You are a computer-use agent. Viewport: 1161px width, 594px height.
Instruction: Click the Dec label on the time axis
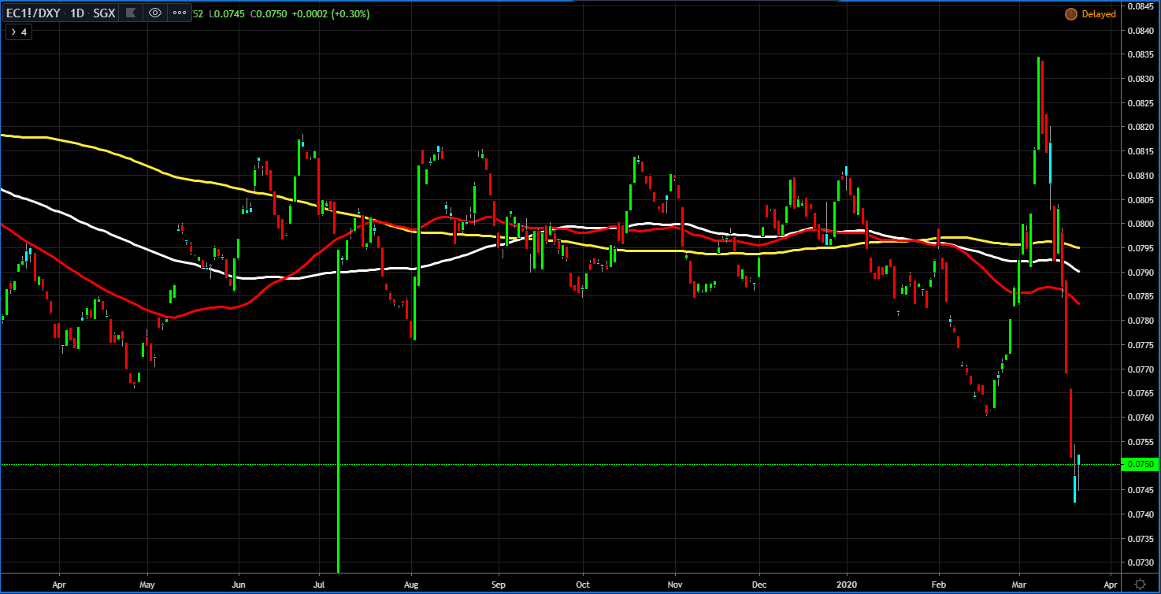pyautogui.click(x=759, y=585)
